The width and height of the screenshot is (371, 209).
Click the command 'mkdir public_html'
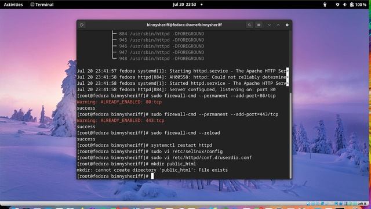[173, 164]
